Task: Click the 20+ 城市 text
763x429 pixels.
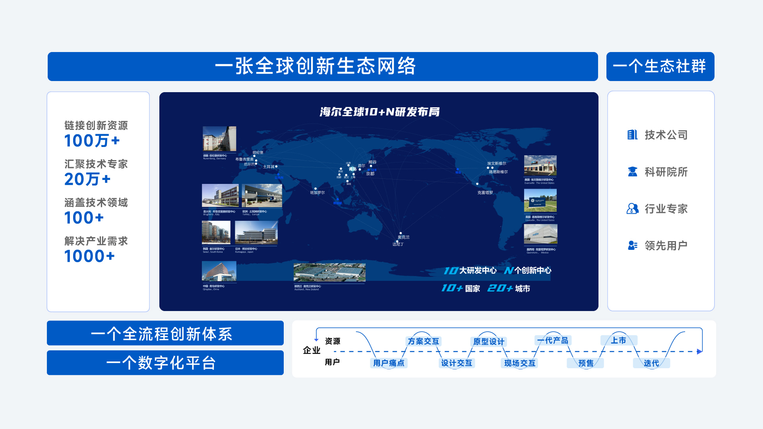Action: pos(509,288)
